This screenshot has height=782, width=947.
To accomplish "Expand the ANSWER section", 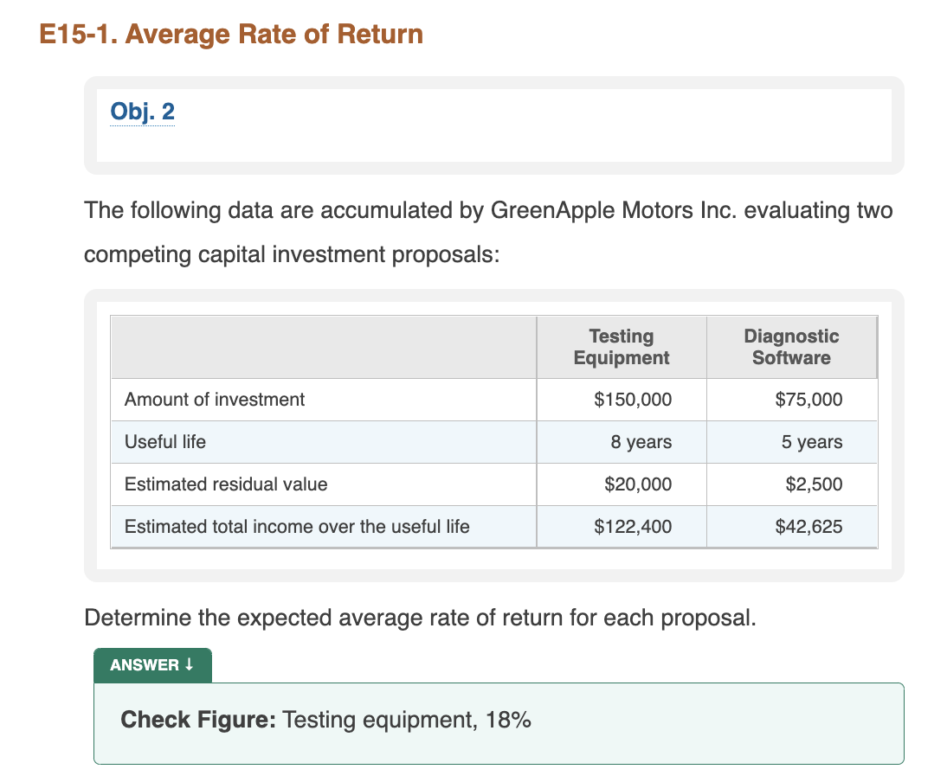I will (x=152, y=664).
